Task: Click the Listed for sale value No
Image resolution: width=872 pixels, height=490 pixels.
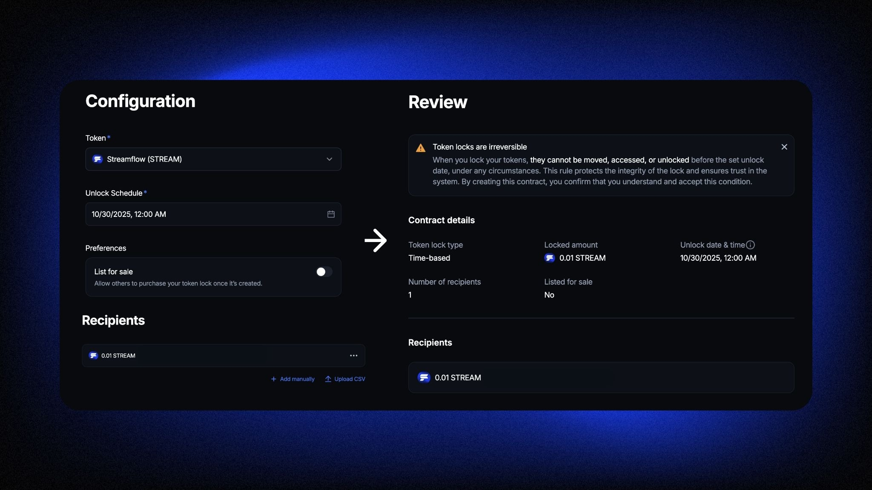Action: point(549,295)
